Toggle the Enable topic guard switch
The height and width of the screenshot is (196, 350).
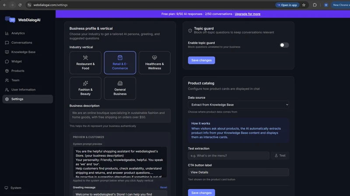point(284,45)
